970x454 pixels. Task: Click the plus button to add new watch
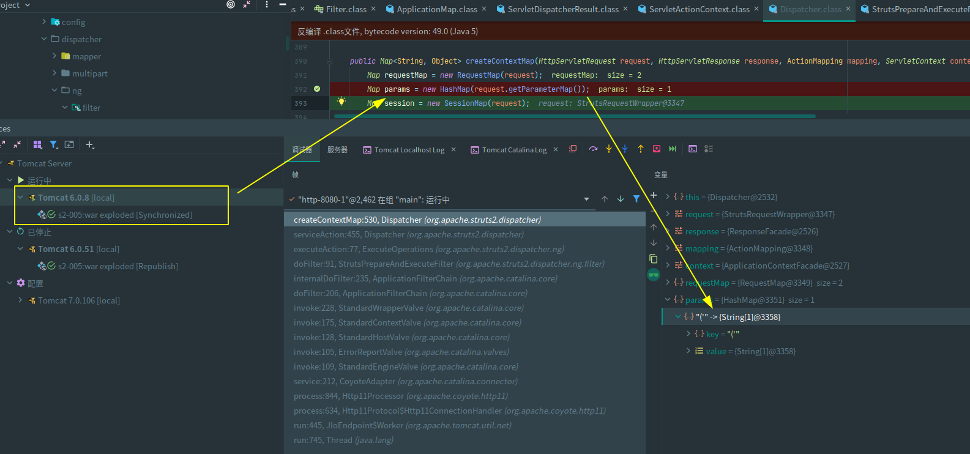654,196
